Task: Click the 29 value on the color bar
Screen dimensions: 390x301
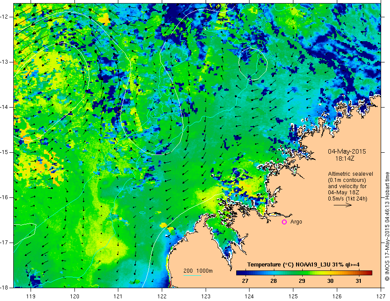Action: pos(302,281)
